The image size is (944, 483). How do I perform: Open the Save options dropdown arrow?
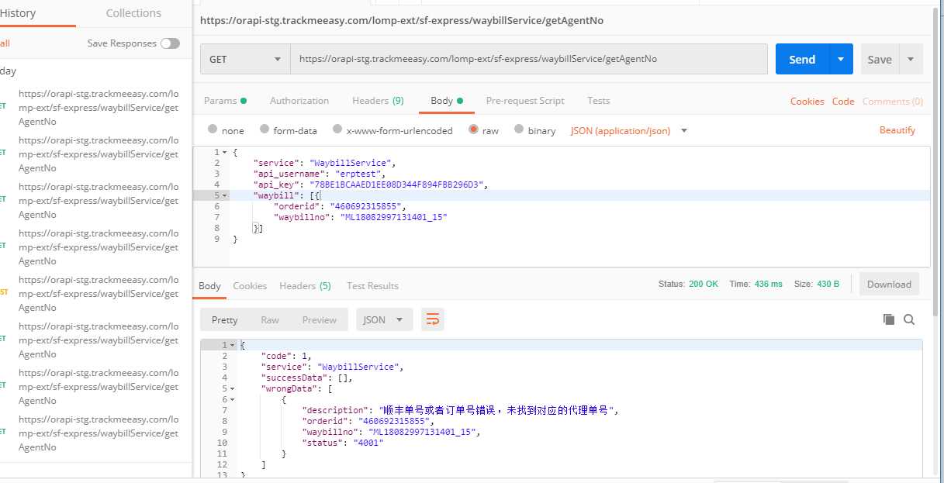(x=911, y=59)
